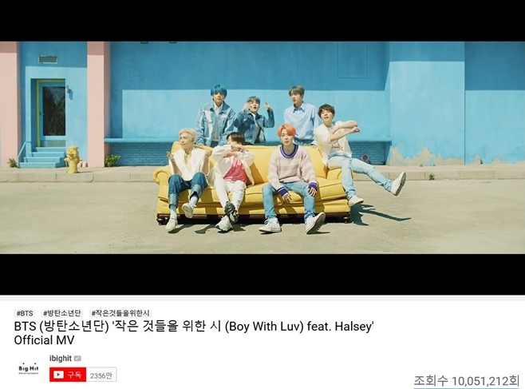This screenshot has height=389, width=525.
Task: Click the YouTube play logo in subscribe button
Action: tap(58, 375)
